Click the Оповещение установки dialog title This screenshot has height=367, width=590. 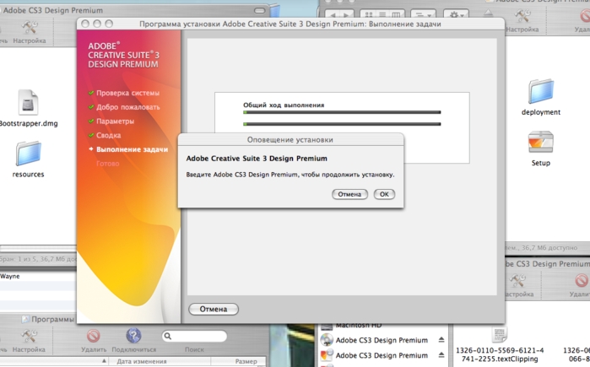(290, 140)
